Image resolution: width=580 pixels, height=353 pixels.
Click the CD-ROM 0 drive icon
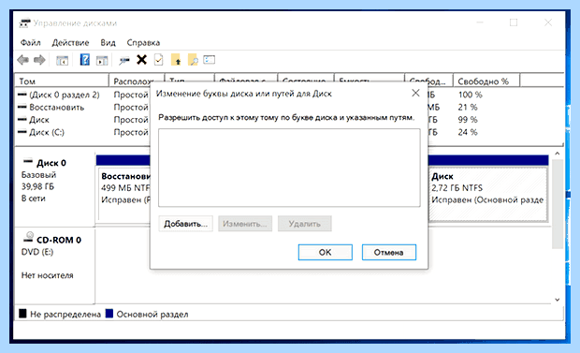click(x=28, y=237)
